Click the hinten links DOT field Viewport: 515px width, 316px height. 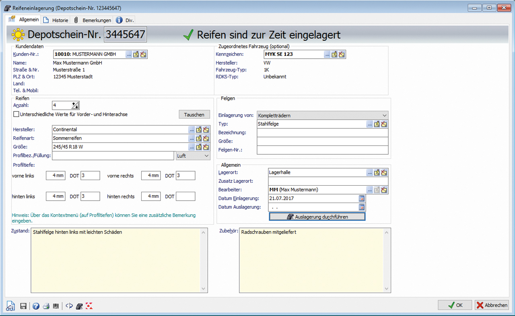pos(90,197)
